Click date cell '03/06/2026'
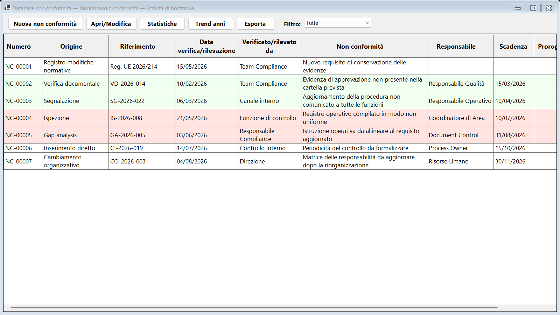This screenshot has height=315, width=560. [x=206, y=135]
